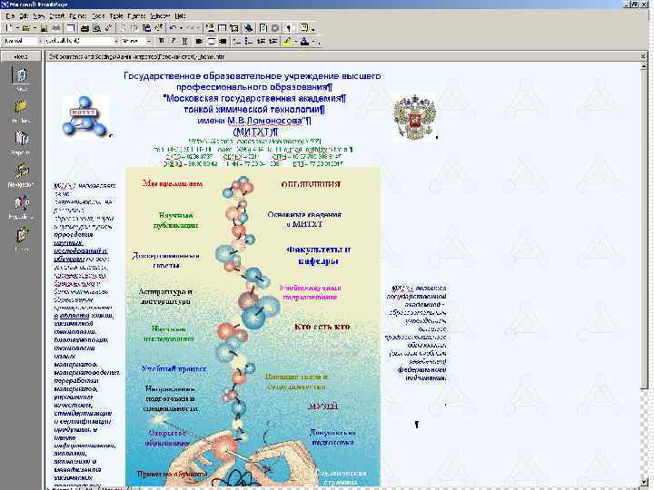Click the Publish Web toolbar icon
This screenshot has width=654, height=490.
55,28
